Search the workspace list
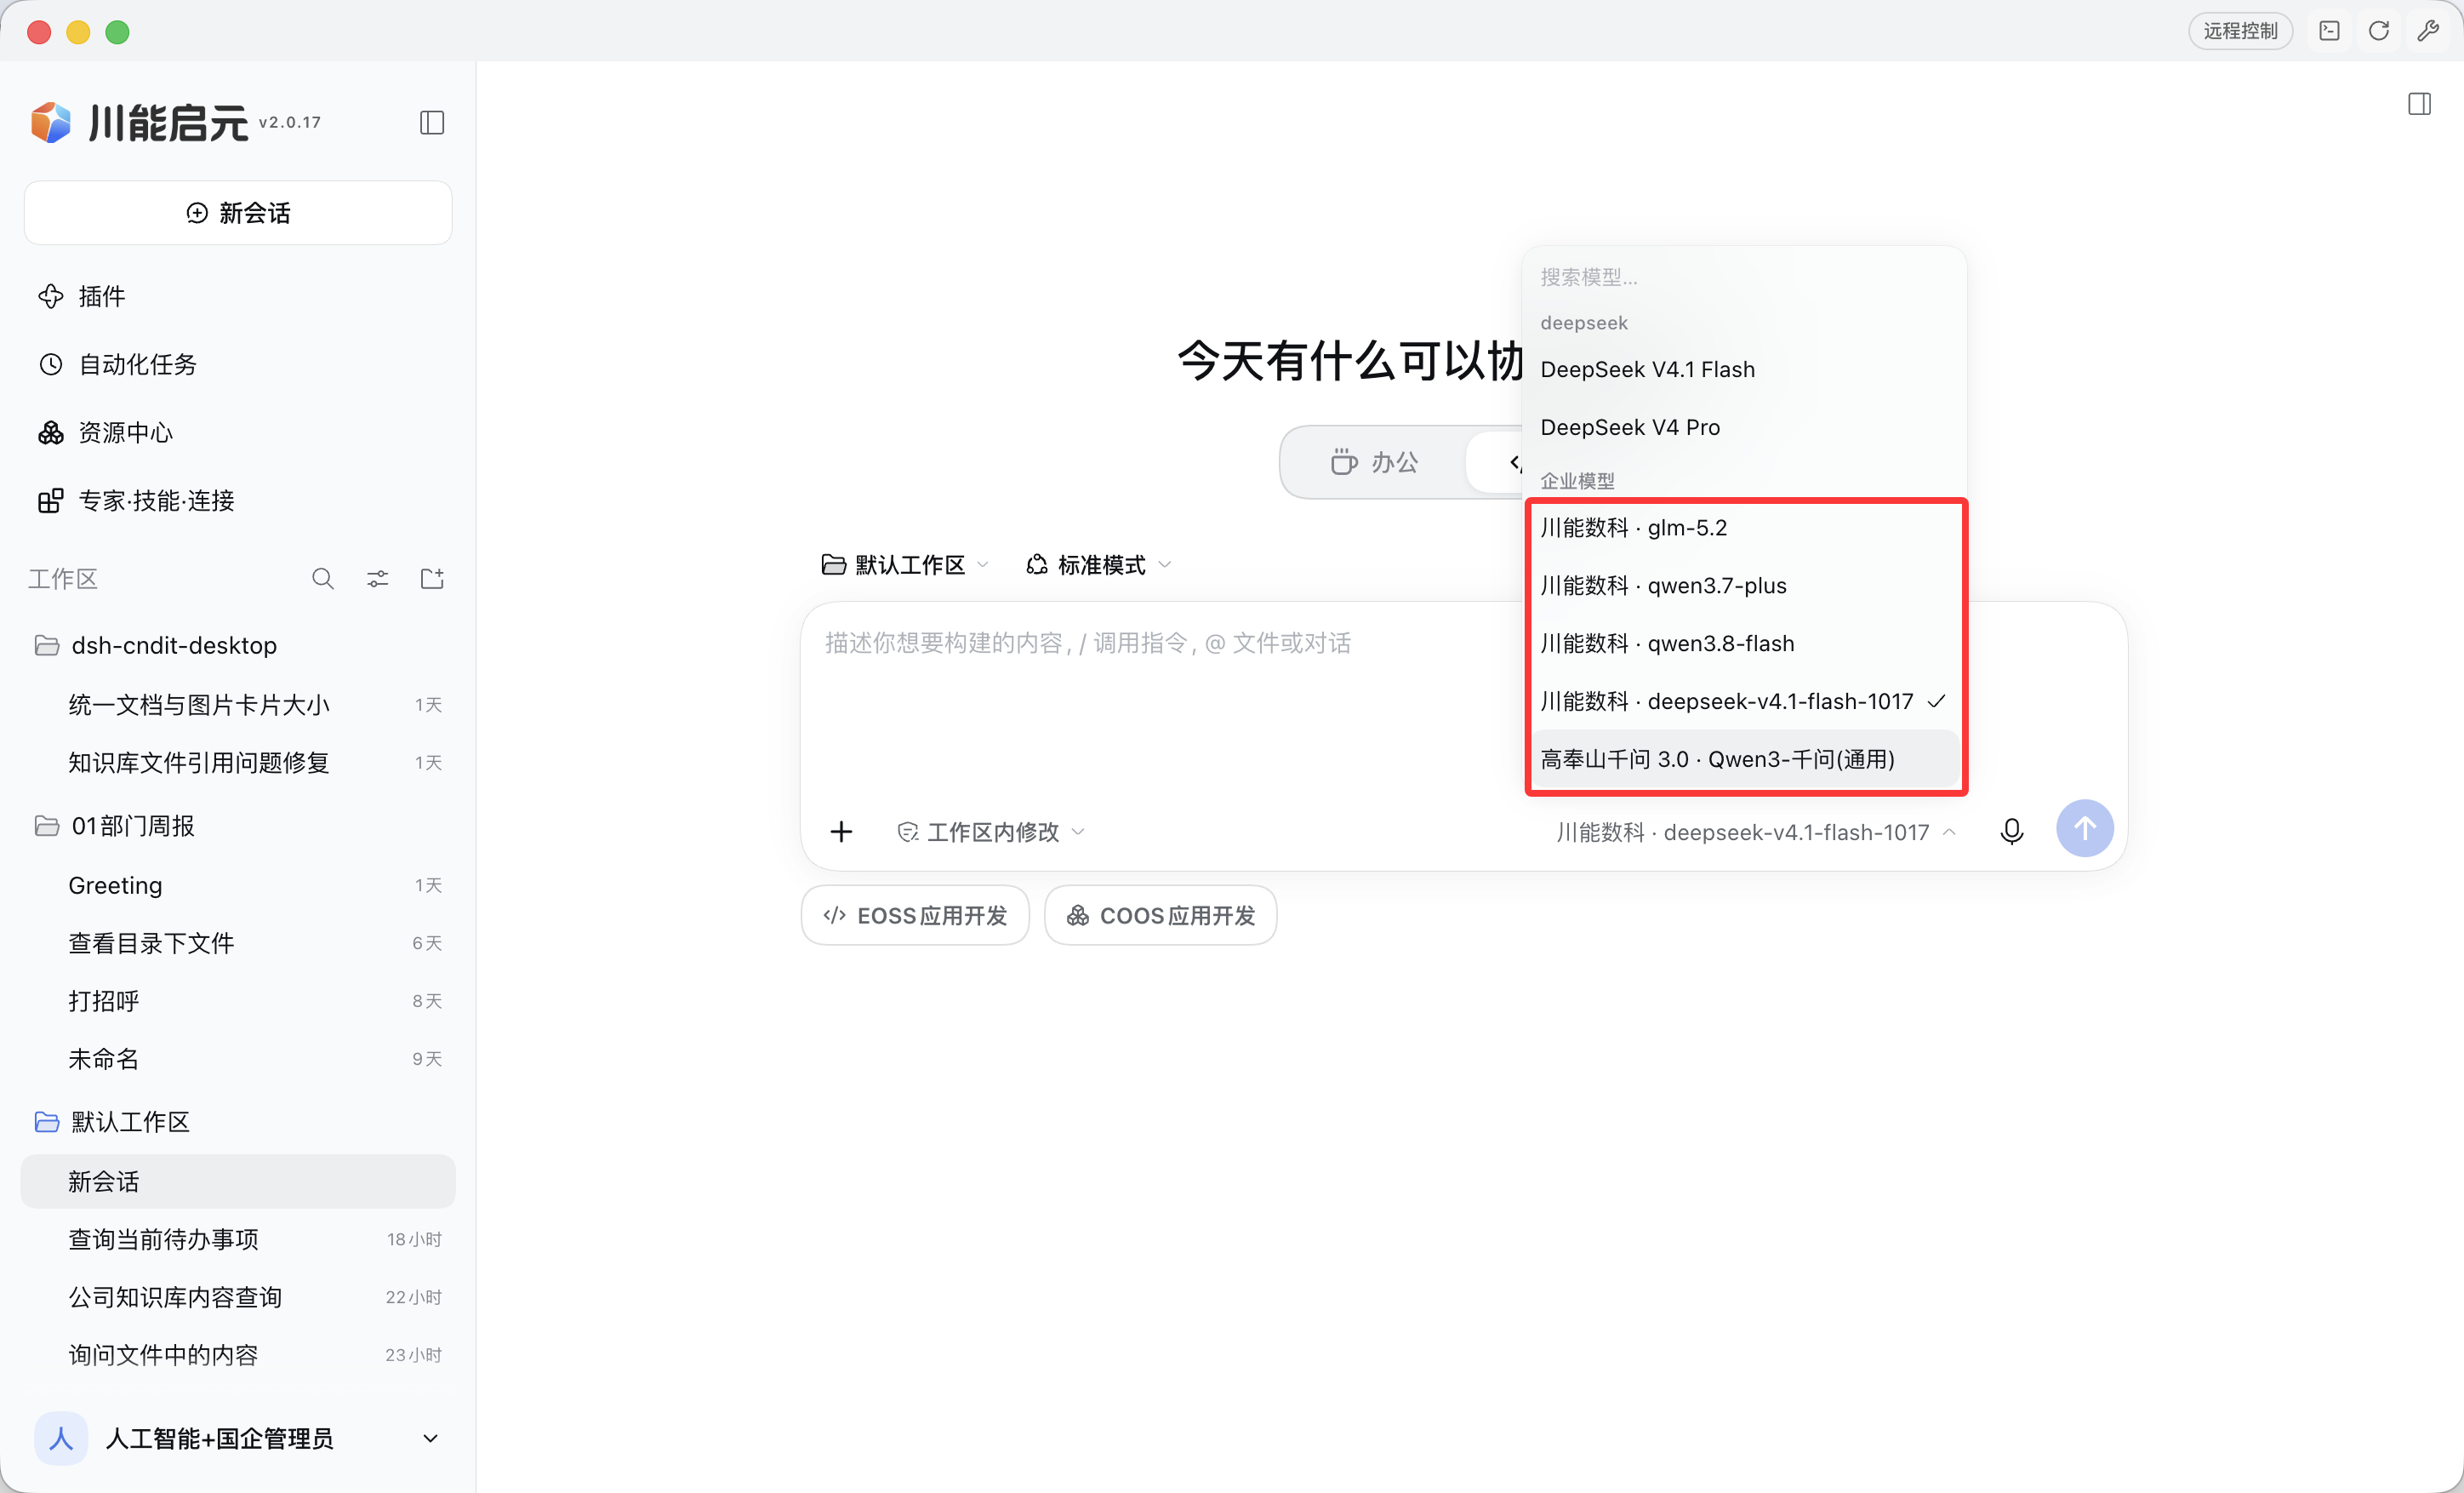This screenshot has width=2464, height=1493. 322,578
